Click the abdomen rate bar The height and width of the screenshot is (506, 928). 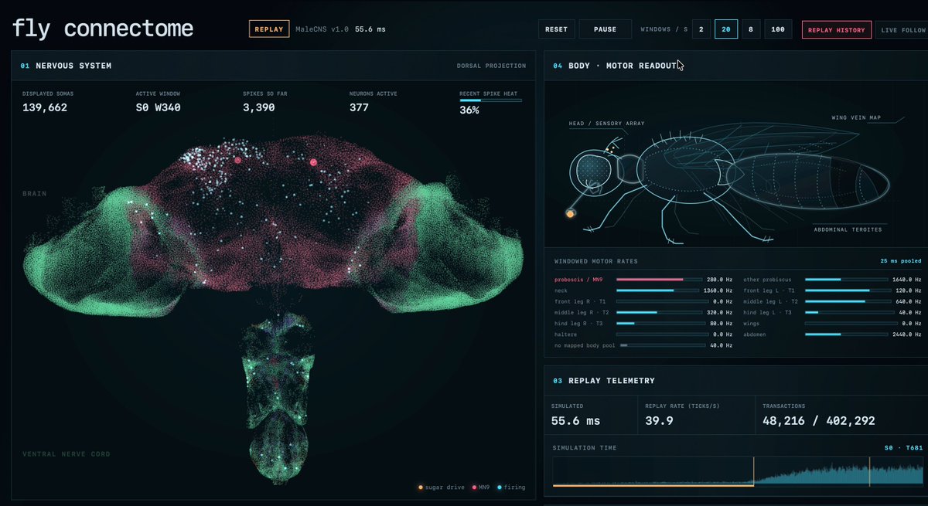click(x=848, y=334)
